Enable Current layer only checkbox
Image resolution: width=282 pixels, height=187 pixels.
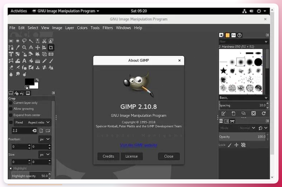(11, 103)
